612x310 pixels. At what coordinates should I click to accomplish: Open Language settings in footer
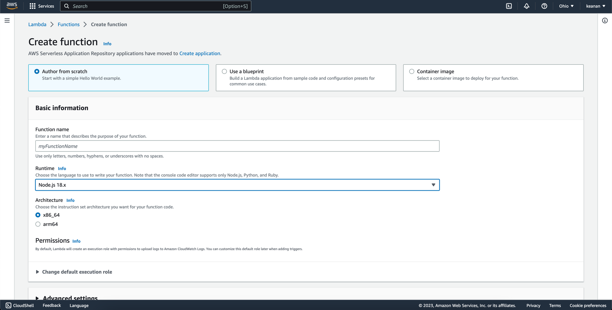click(79, 305)
